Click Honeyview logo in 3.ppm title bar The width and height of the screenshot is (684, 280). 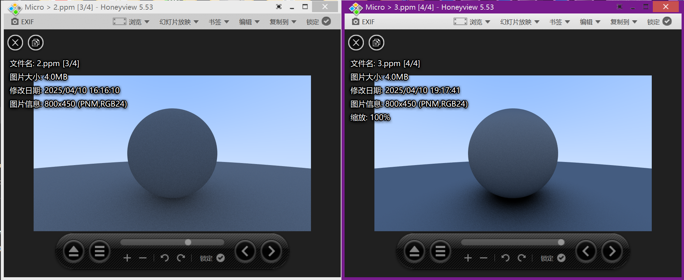click(x=356, y=8)
